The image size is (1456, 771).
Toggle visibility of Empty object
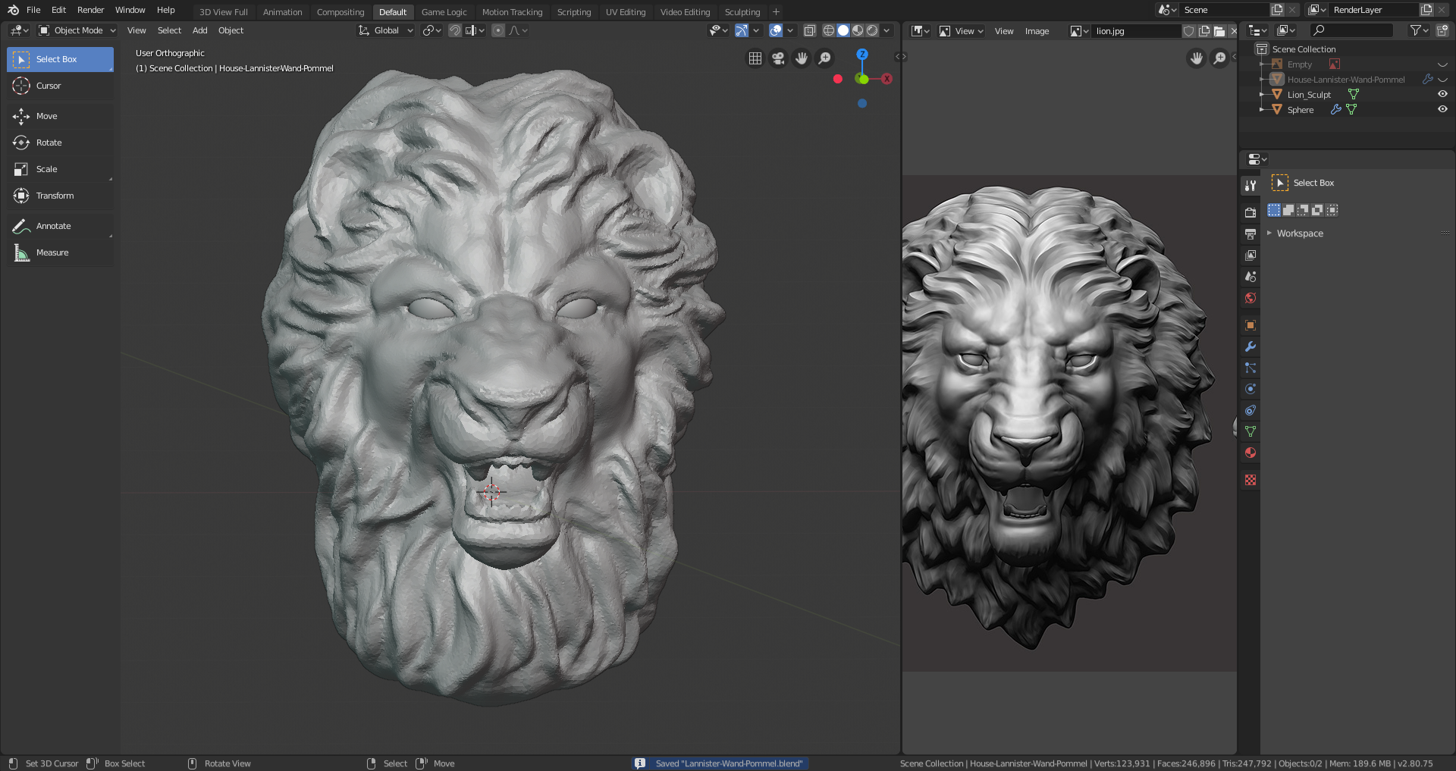(x=1442, y=64)
